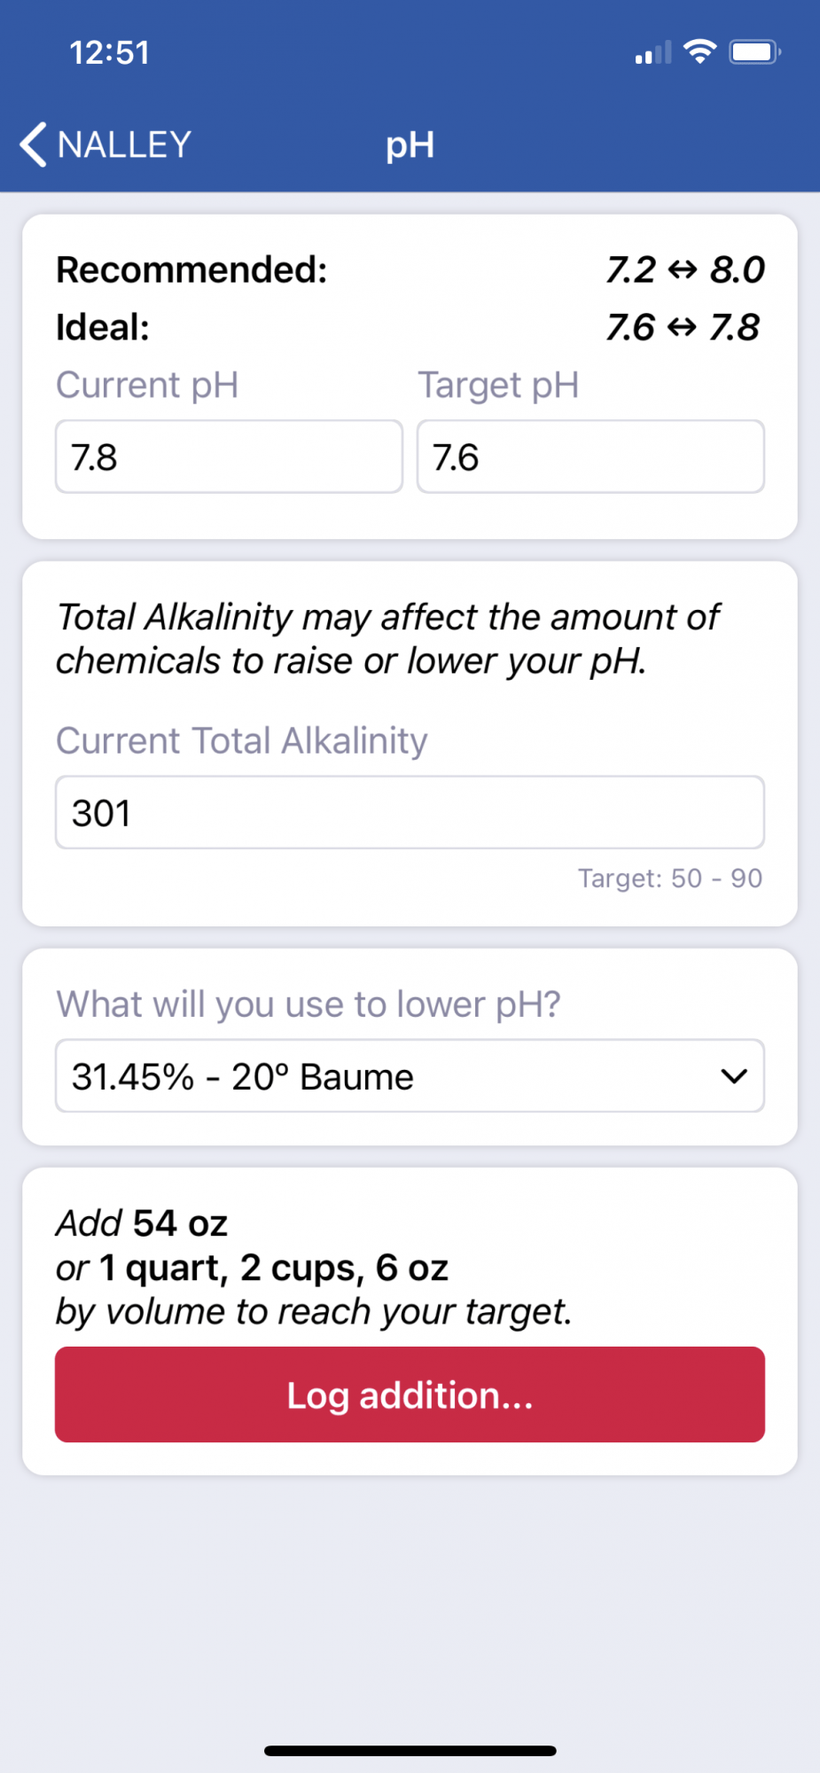Tap the back chevron icon
Viewport: 820px width, 1773px height.
click(x=33, y=144)
